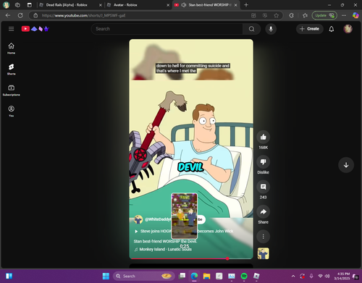Image resolution: width=362 pixels, height=283 pixels.
Task: Open the sound thumbnail below Share
Action: coord(263,253)
